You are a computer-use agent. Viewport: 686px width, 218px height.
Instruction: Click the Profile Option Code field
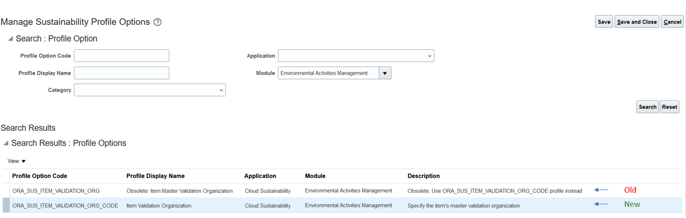(122, 56)
